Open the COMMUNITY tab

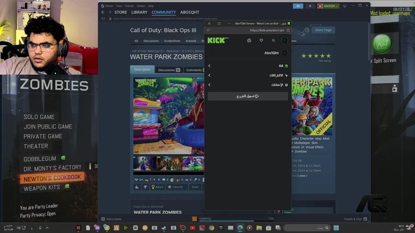click(164, 12)
